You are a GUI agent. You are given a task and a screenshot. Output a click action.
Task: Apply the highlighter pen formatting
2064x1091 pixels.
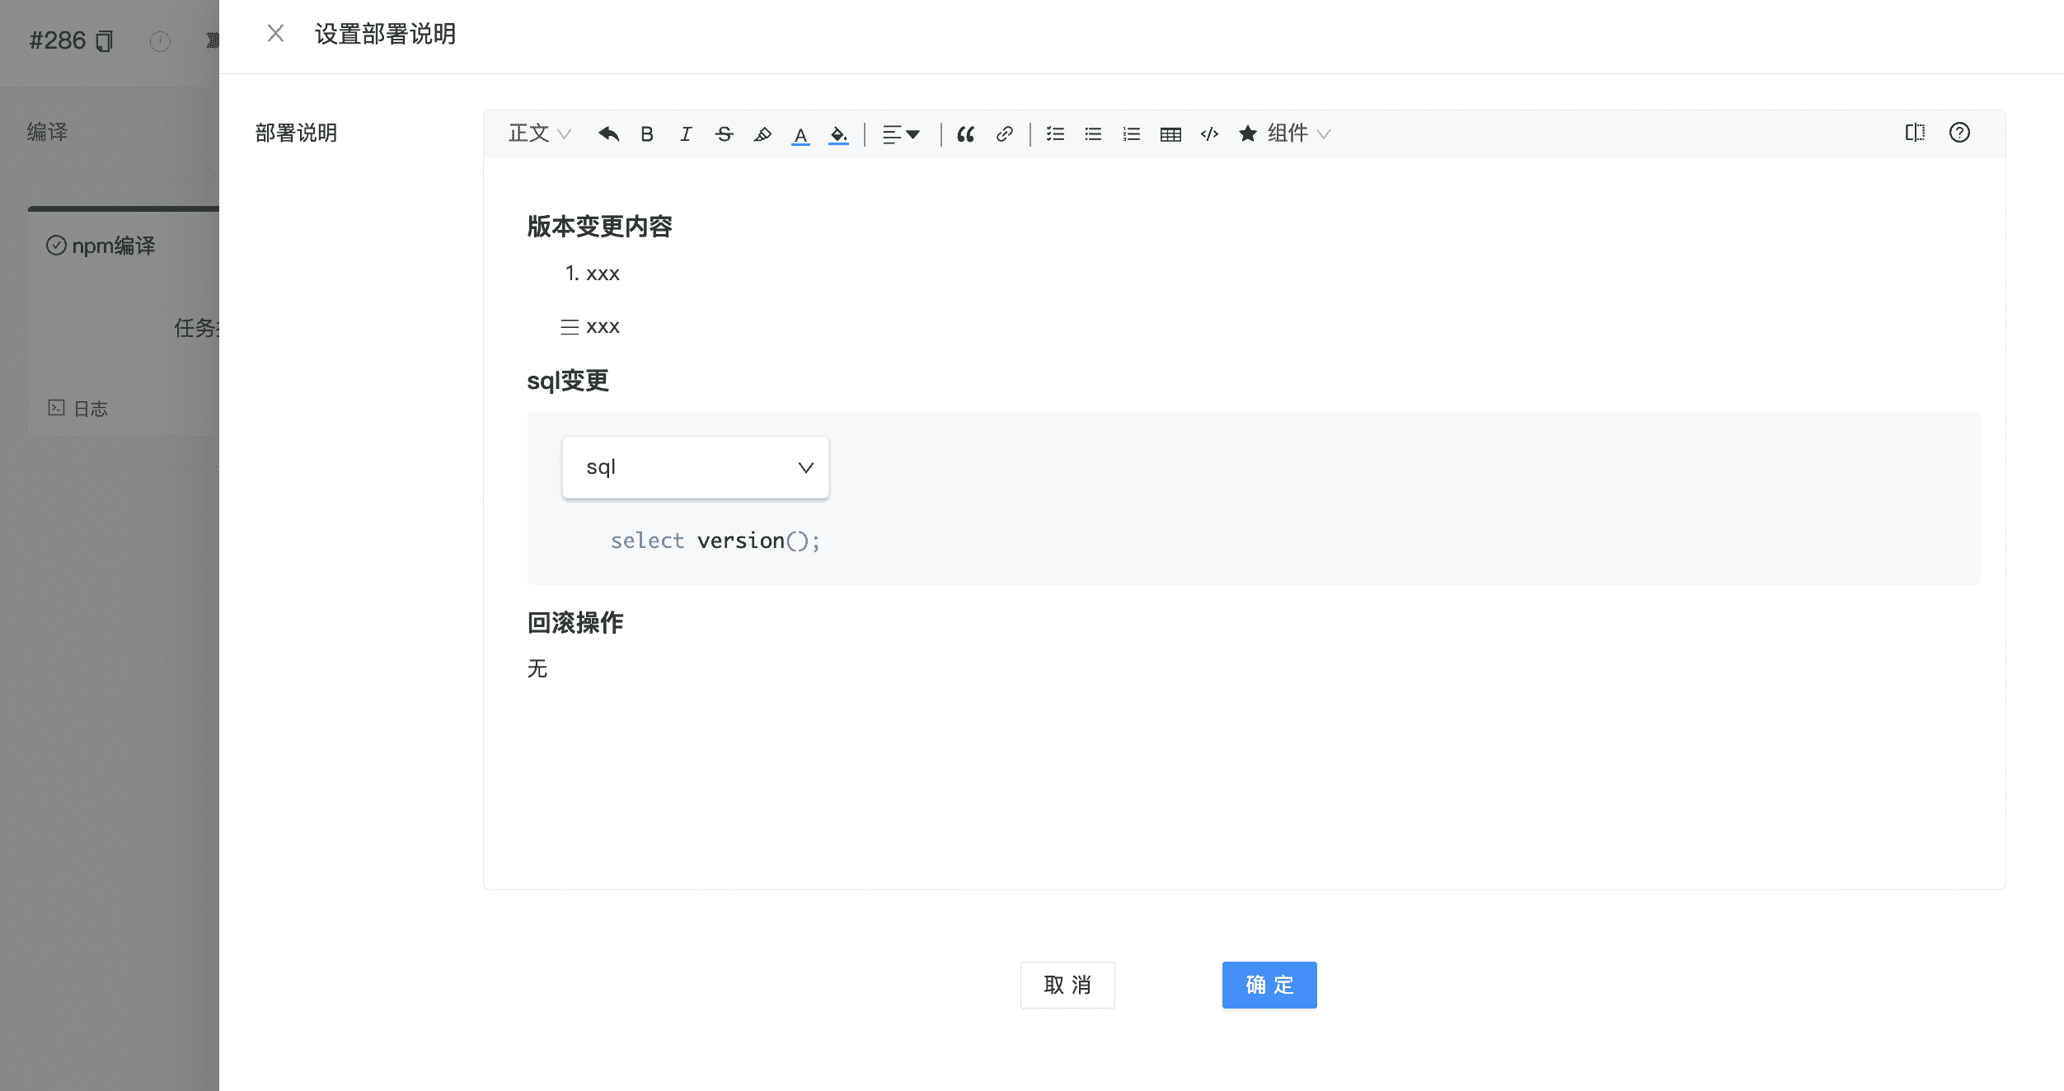[762, 133]
